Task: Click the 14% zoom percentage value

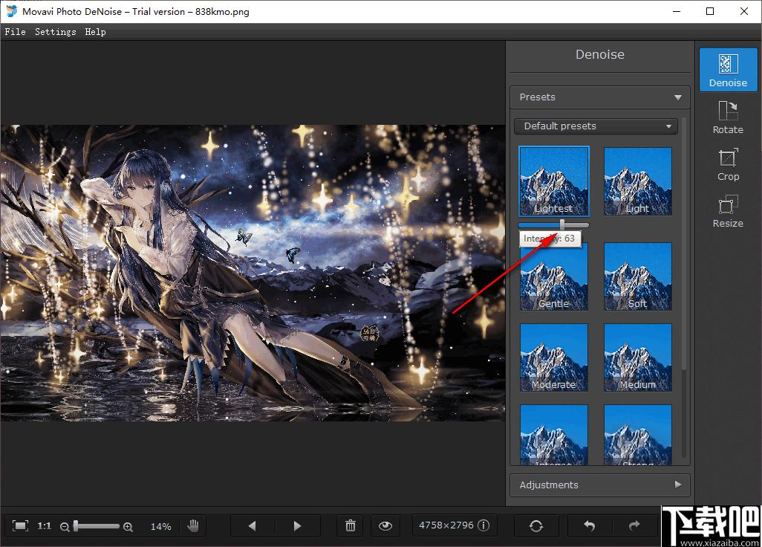Action: click(161, 527)
